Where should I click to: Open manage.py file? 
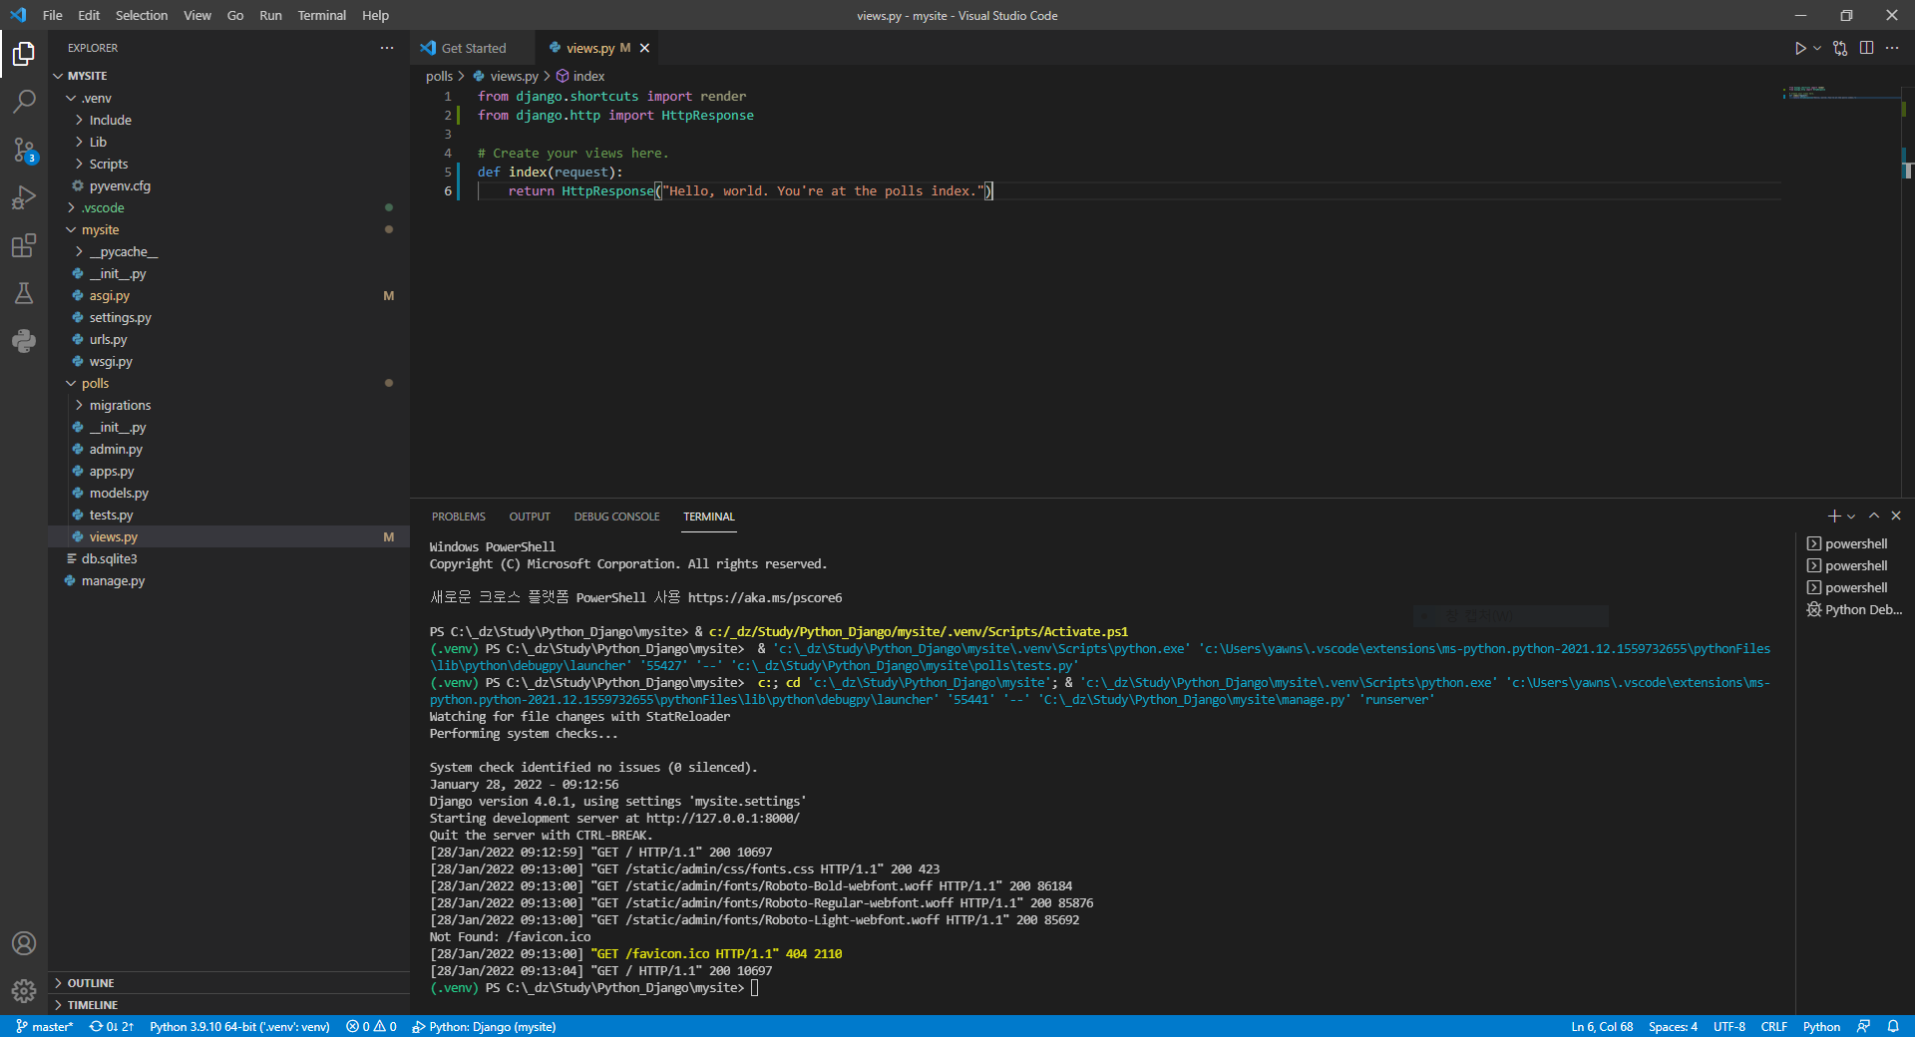(229, 580)
